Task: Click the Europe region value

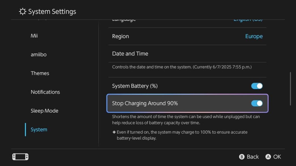Action: tap(254, 36)
